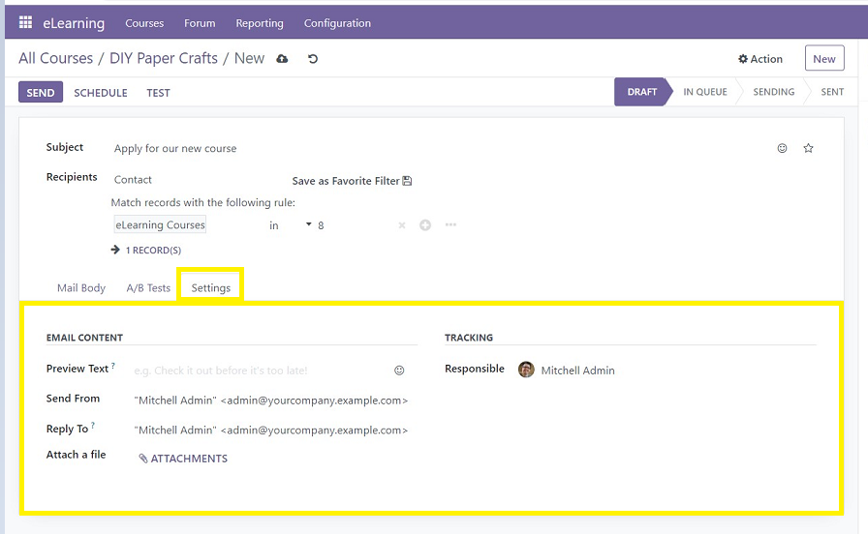Click the discard changes undo icon
Image resolution: width=868 pixels, height=534 pixels.
(313, 59)
